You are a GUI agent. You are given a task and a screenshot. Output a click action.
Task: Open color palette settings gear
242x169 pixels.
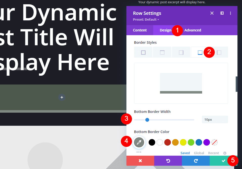pyautogui.click(x=225, y=153)
